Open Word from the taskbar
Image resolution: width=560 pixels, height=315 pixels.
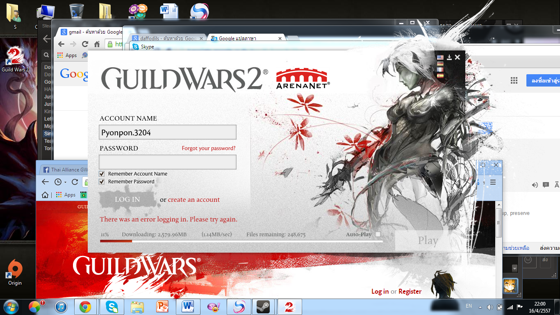pos(189,307)
